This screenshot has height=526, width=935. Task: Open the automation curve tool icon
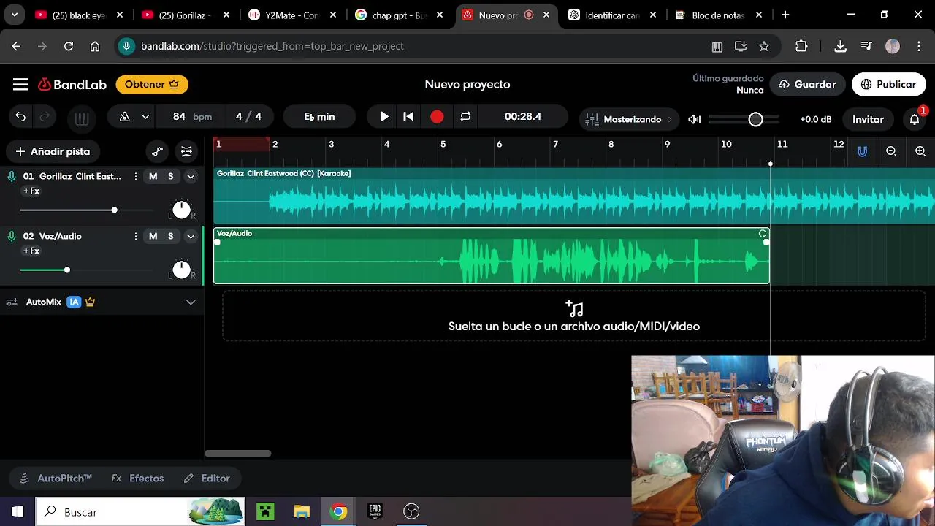click(x=158, y=152)
